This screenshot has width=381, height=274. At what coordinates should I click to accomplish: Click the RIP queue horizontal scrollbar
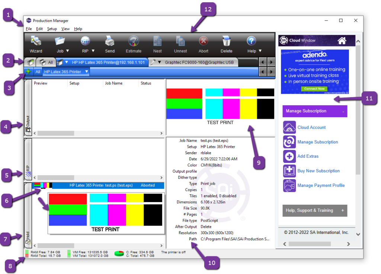click(98, 178)
